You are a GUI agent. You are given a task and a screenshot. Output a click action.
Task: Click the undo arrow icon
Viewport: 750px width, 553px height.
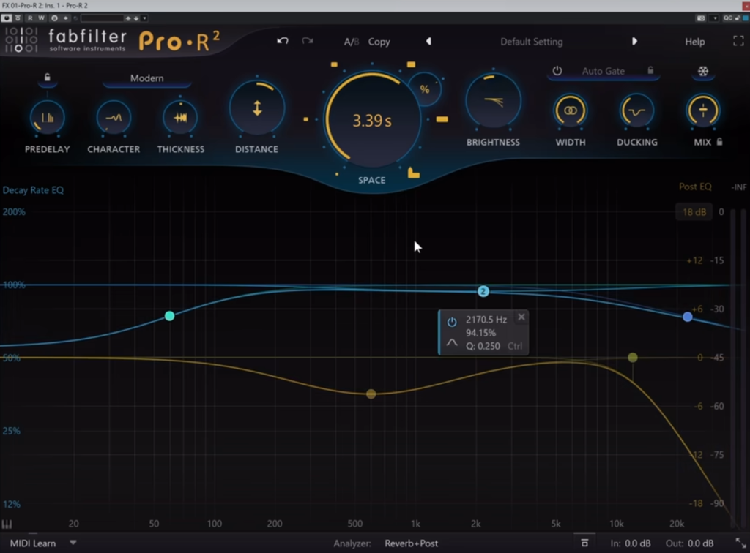[x=283, y=41]
